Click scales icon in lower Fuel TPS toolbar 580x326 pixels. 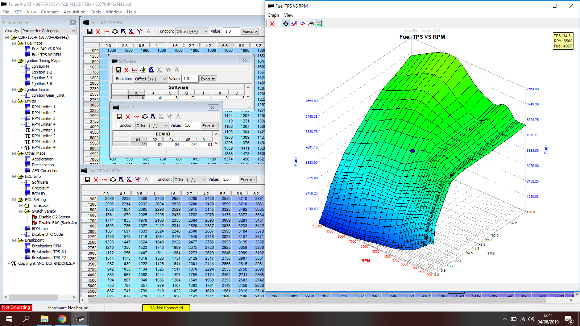[x=113, y=180]
